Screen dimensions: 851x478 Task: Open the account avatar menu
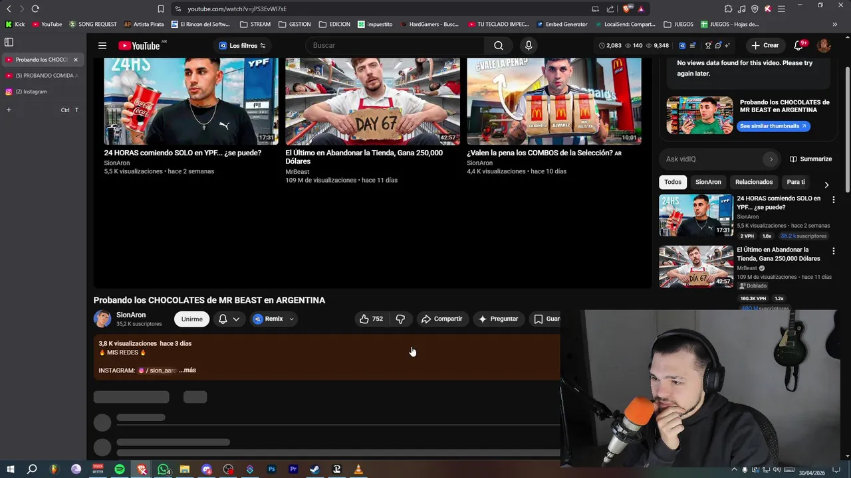pyautogui.click(x=824, y=45)
